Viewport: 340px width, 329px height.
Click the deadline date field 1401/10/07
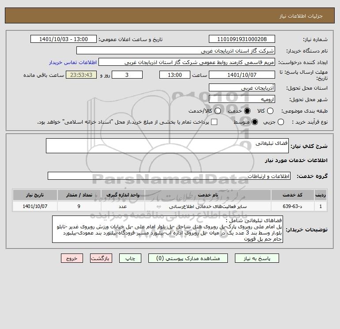pyautogui.click(x=242, y=75)
